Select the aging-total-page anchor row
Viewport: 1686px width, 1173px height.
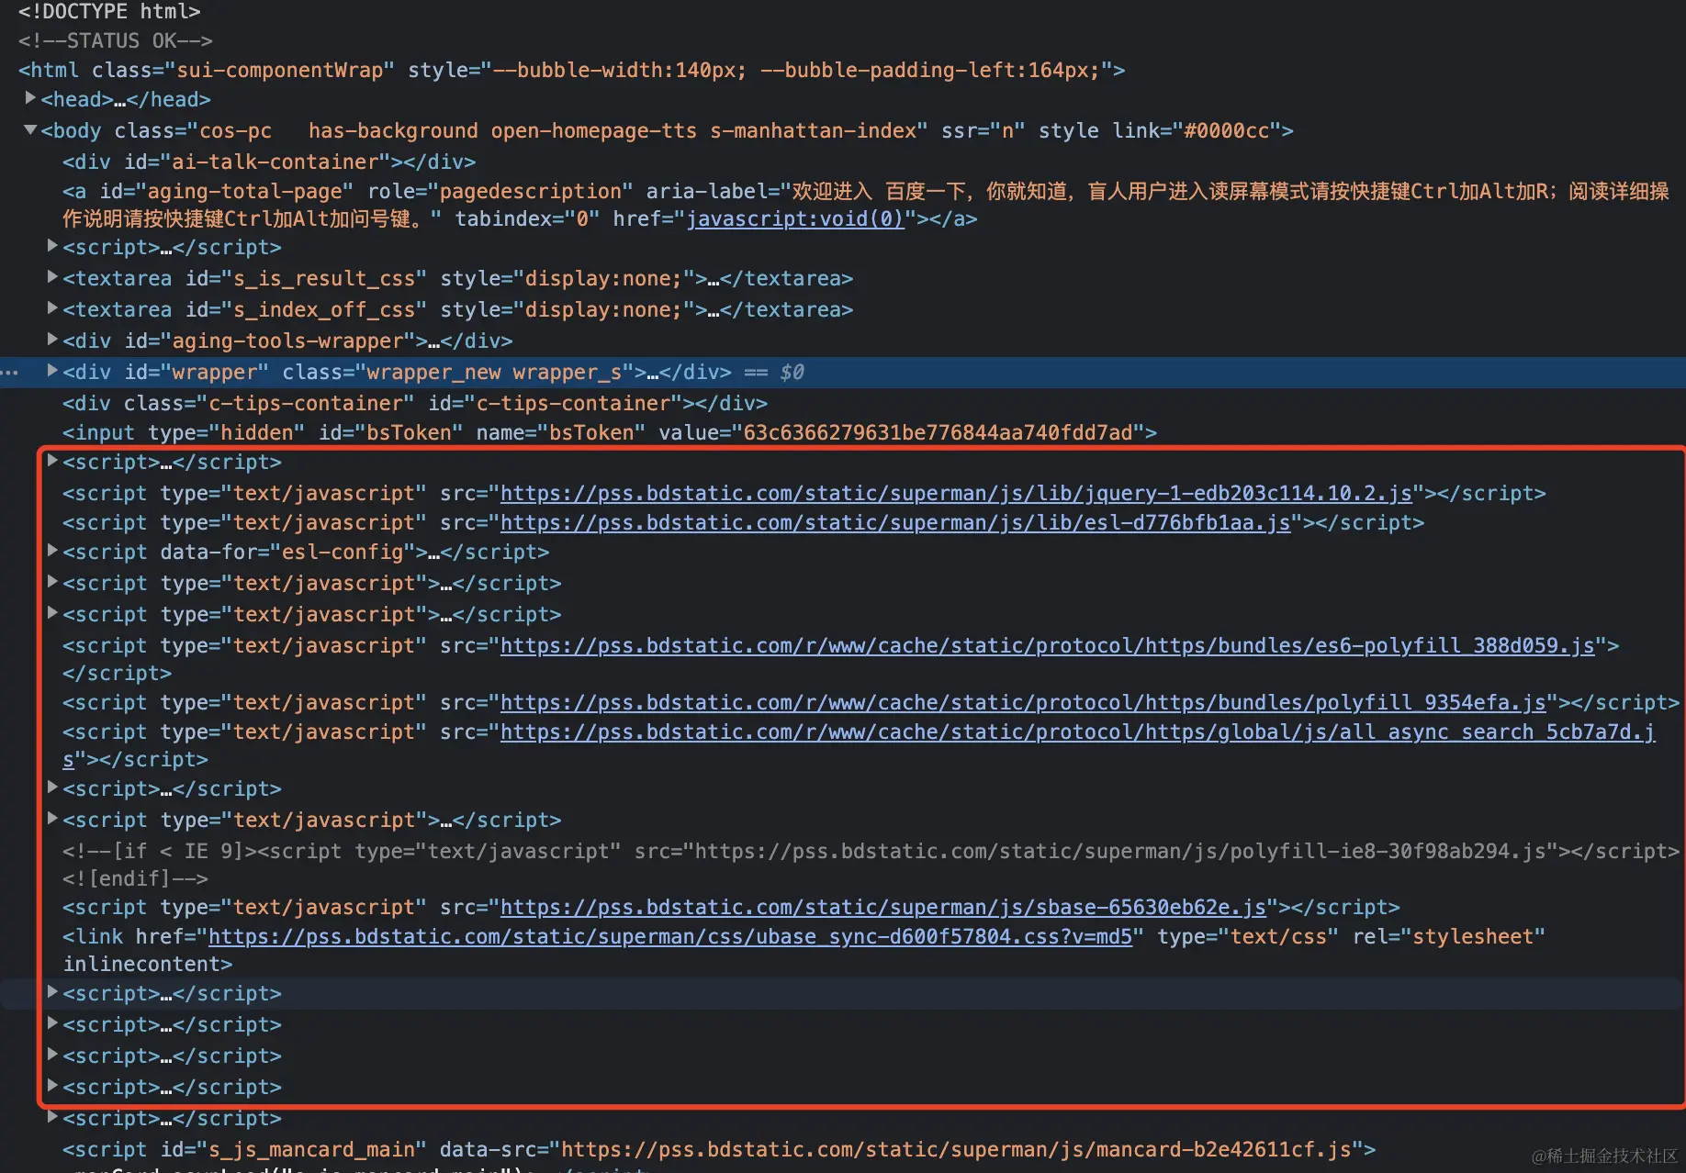pos(866,205)
